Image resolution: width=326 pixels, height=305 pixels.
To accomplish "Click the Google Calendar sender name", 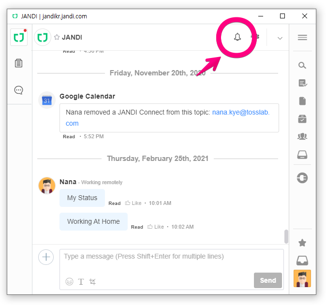I will click(x=88, y=96).
